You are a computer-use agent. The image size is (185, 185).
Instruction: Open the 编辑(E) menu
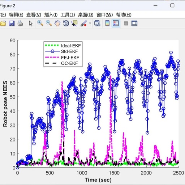(16, 15)
